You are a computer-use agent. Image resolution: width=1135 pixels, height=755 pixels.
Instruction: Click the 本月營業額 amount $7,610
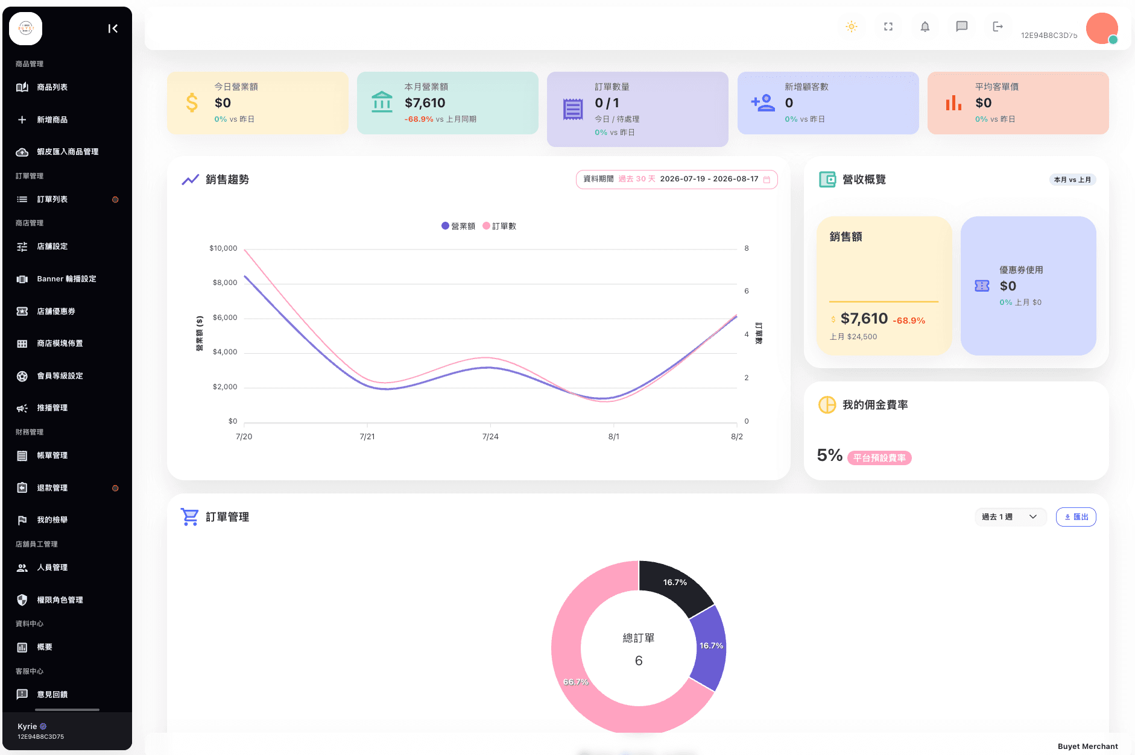(x=425, y=103)
